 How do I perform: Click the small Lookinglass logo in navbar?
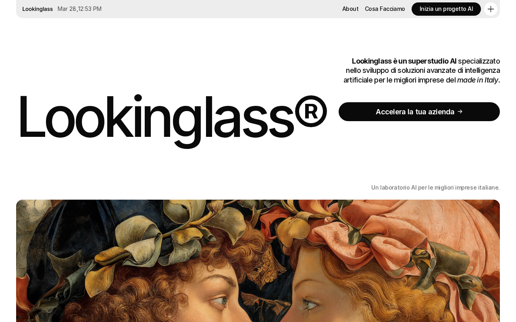pos(37,9)
